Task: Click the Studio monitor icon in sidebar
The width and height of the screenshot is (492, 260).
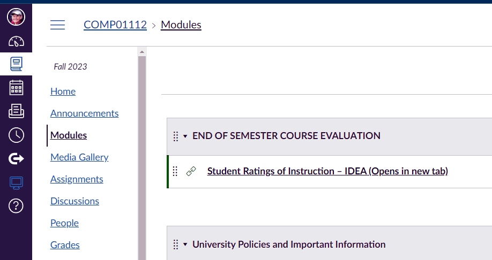Action: (x=16, y=182)
